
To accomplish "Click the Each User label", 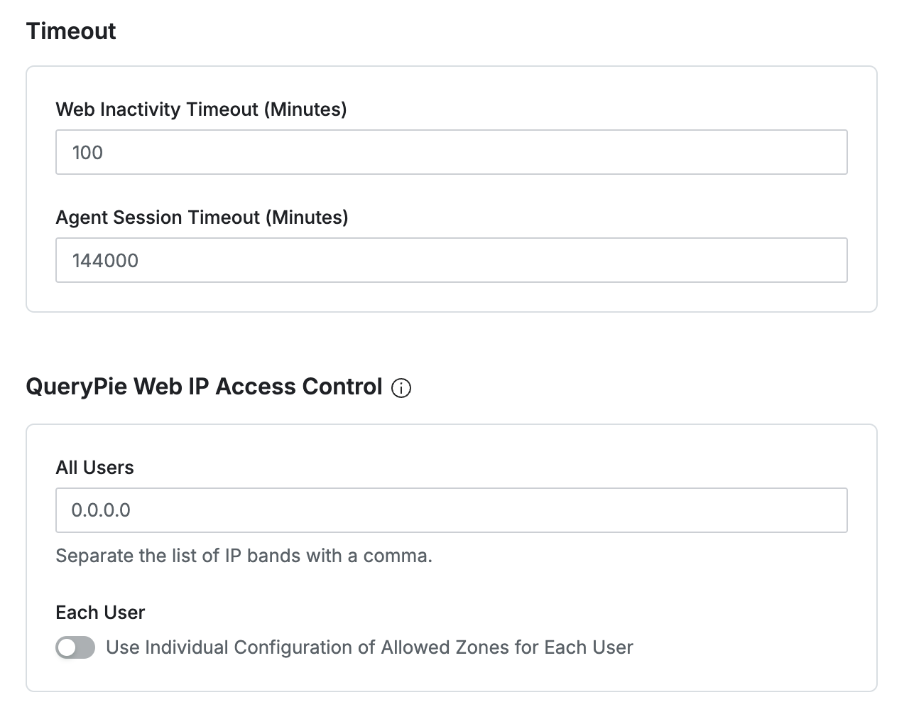I will point(100,613).
